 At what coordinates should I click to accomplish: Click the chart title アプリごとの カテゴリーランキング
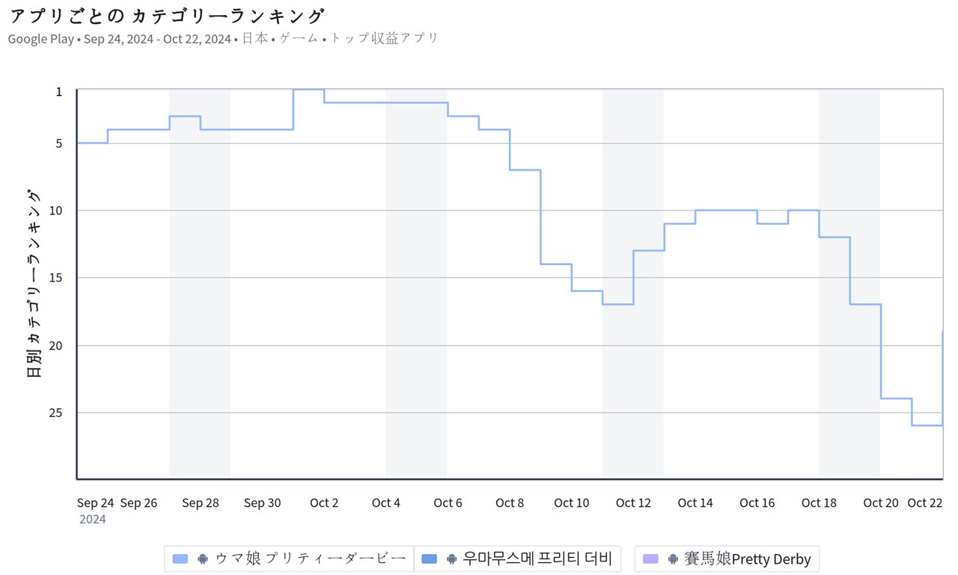click(x=167, y=16)
